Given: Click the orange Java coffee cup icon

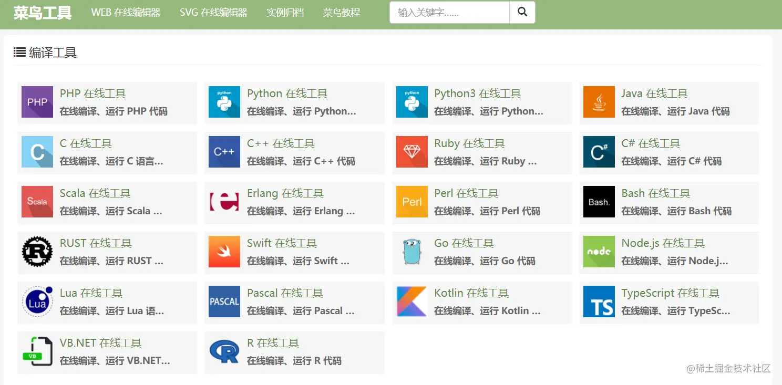Looking at the screenshot, I should coord(599,102).
